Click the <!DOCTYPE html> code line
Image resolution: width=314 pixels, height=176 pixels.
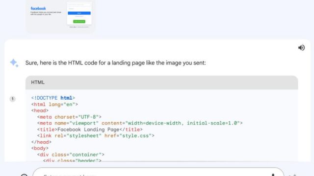coord(53,98)
